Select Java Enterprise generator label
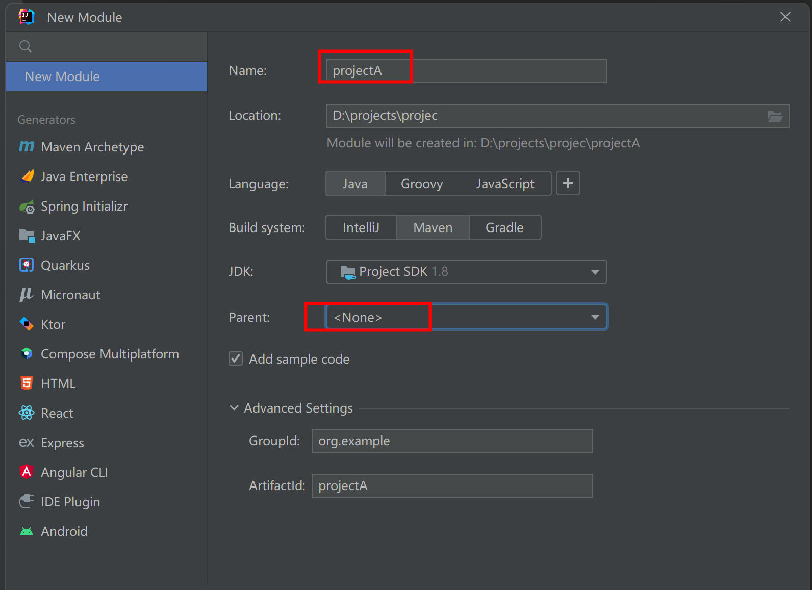The height and width of the screenshot is (590, 812). coord(84,176)
